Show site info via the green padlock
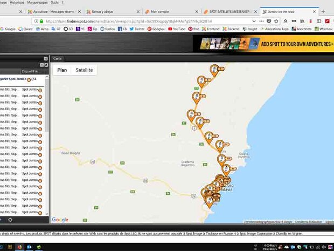334x251 pixels. (41, 21)
